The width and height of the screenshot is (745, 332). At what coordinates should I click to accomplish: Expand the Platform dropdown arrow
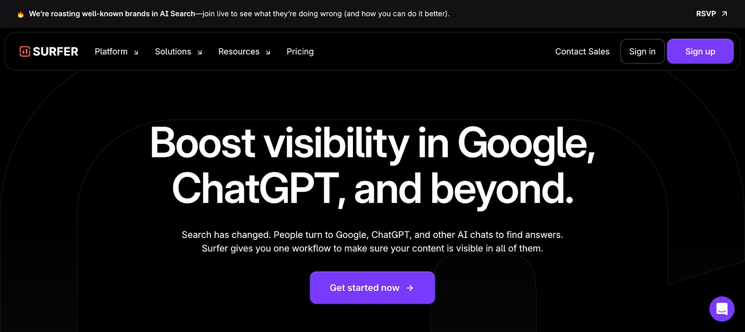[x=136, y=53]
